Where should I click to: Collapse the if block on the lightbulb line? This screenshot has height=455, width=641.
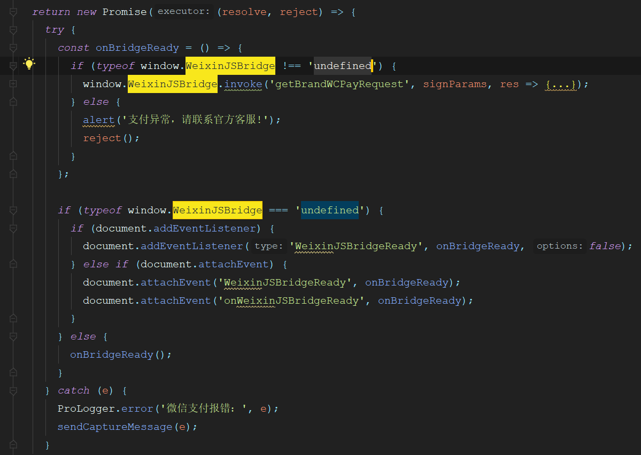pos(13,66)
